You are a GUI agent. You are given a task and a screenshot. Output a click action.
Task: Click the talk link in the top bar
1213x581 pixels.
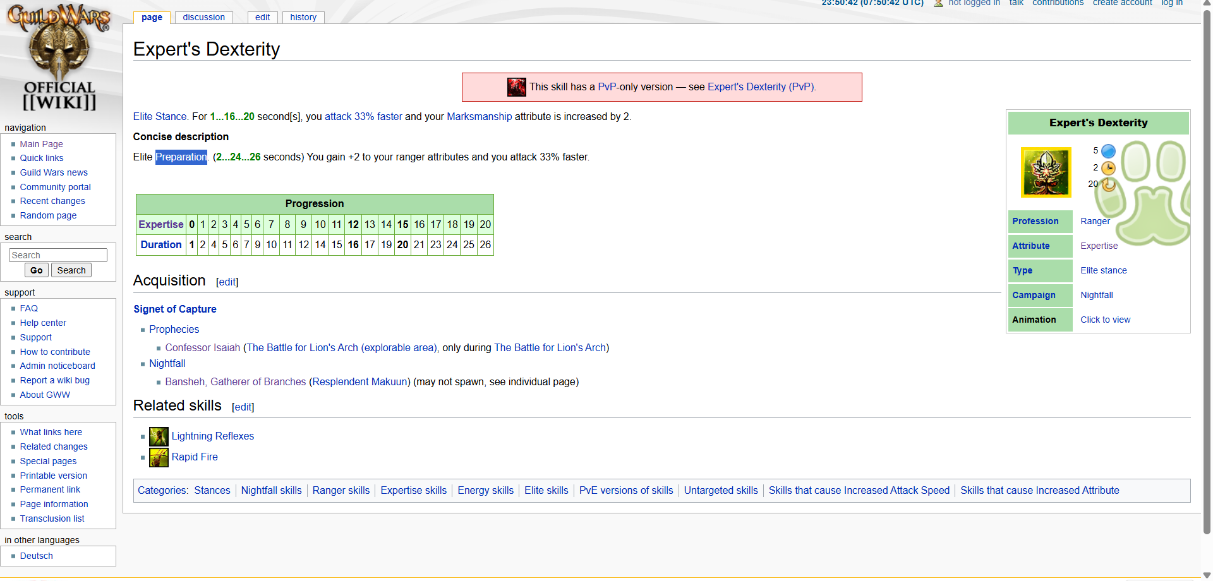pyautogui.click(x=1016, y=3)
